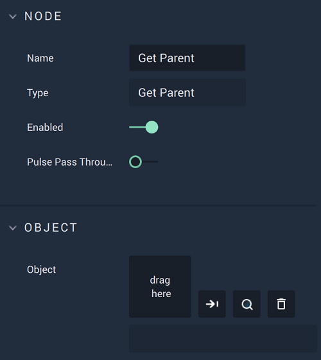Viewport: 321px width, 360px height.
Task: Click the NODE section header
Action: (x=43, y=16)
